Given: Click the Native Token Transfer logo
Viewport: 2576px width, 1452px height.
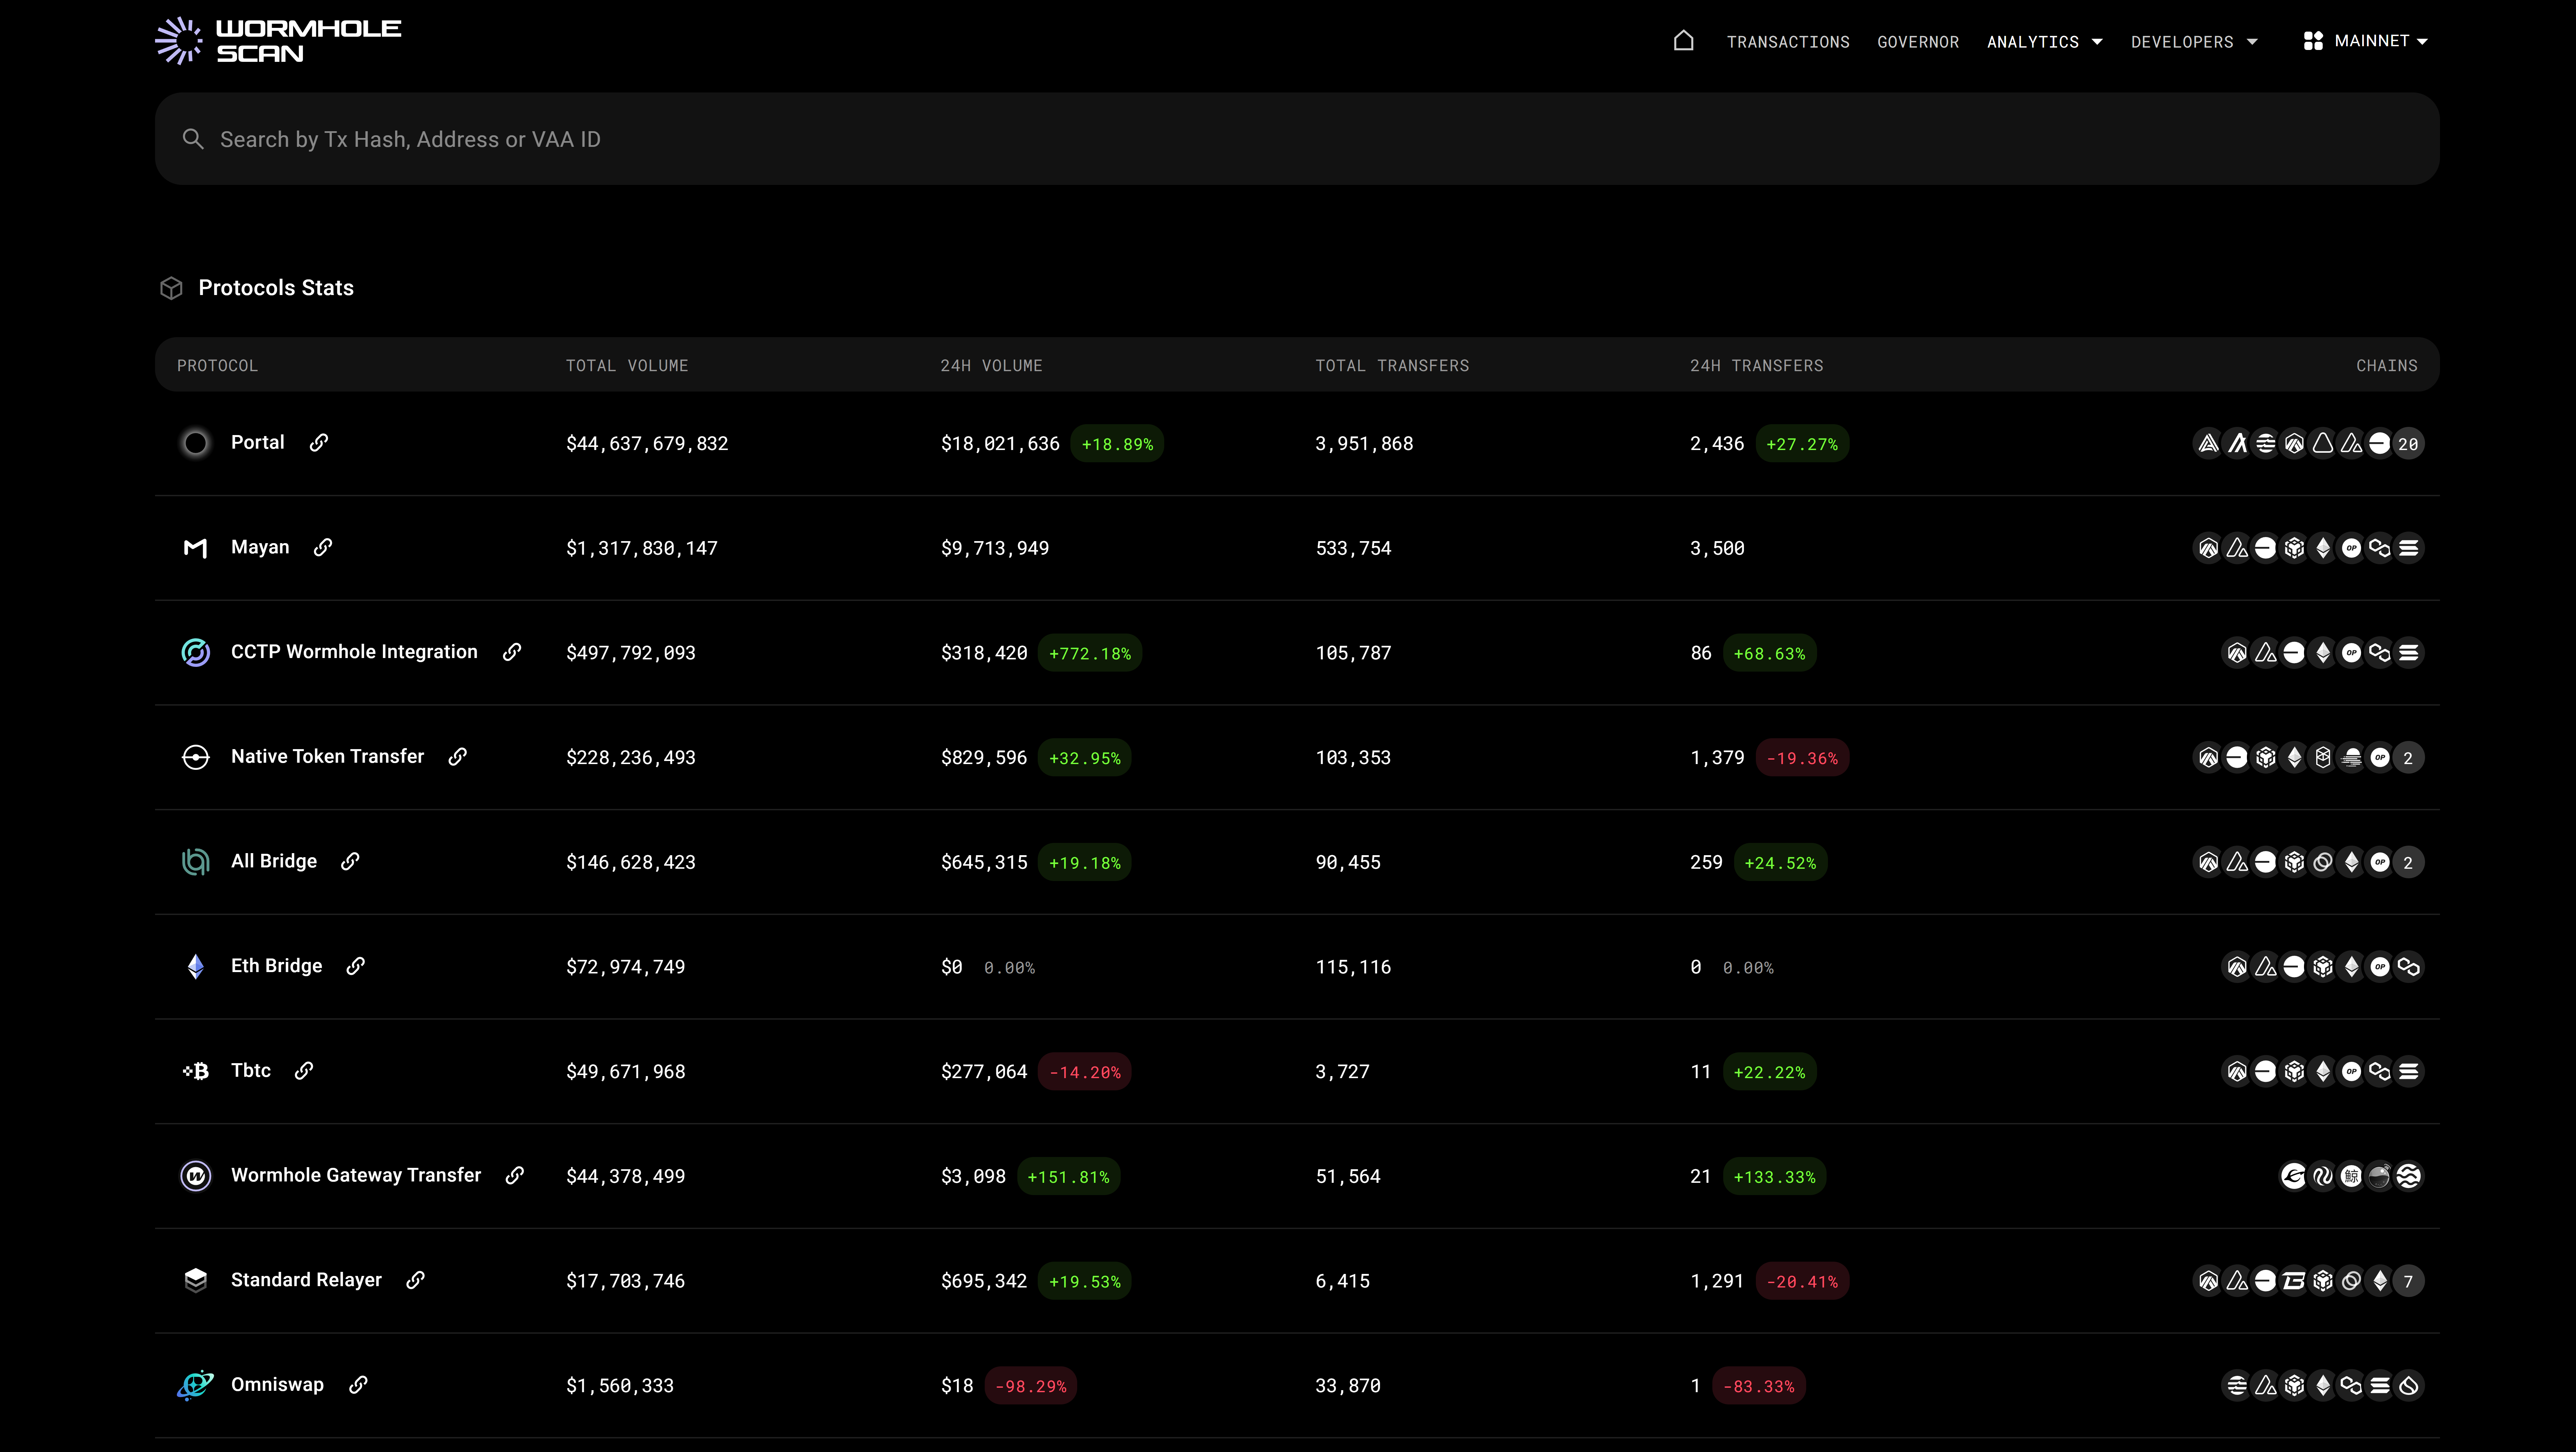Looking at the screenshot, I should (196, 758).
